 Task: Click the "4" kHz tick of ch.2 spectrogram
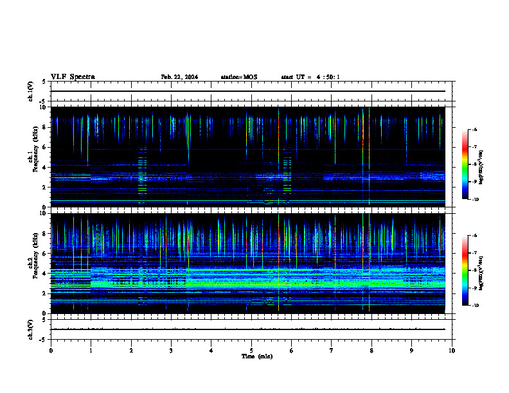(x=44, y=274)
